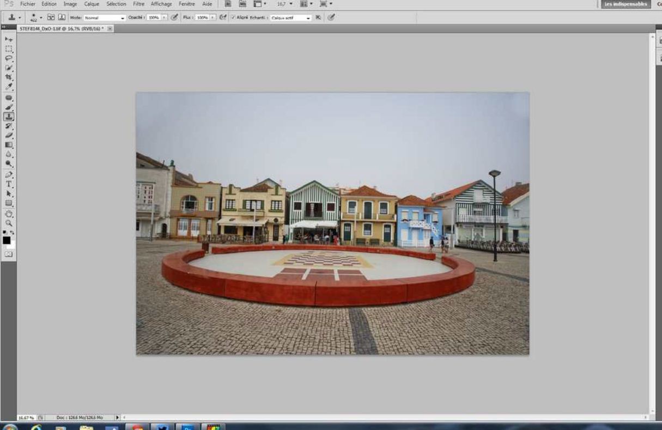Click the black foreground color swatch
Image resolution: width=662 pixels, height=430 pixels.
point(7,240)
